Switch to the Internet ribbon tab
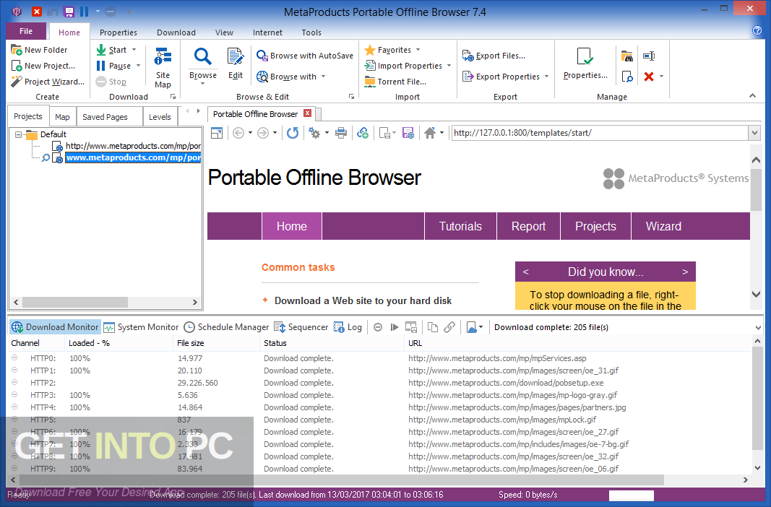Screen dimensions: 771x507 (267, 32)
